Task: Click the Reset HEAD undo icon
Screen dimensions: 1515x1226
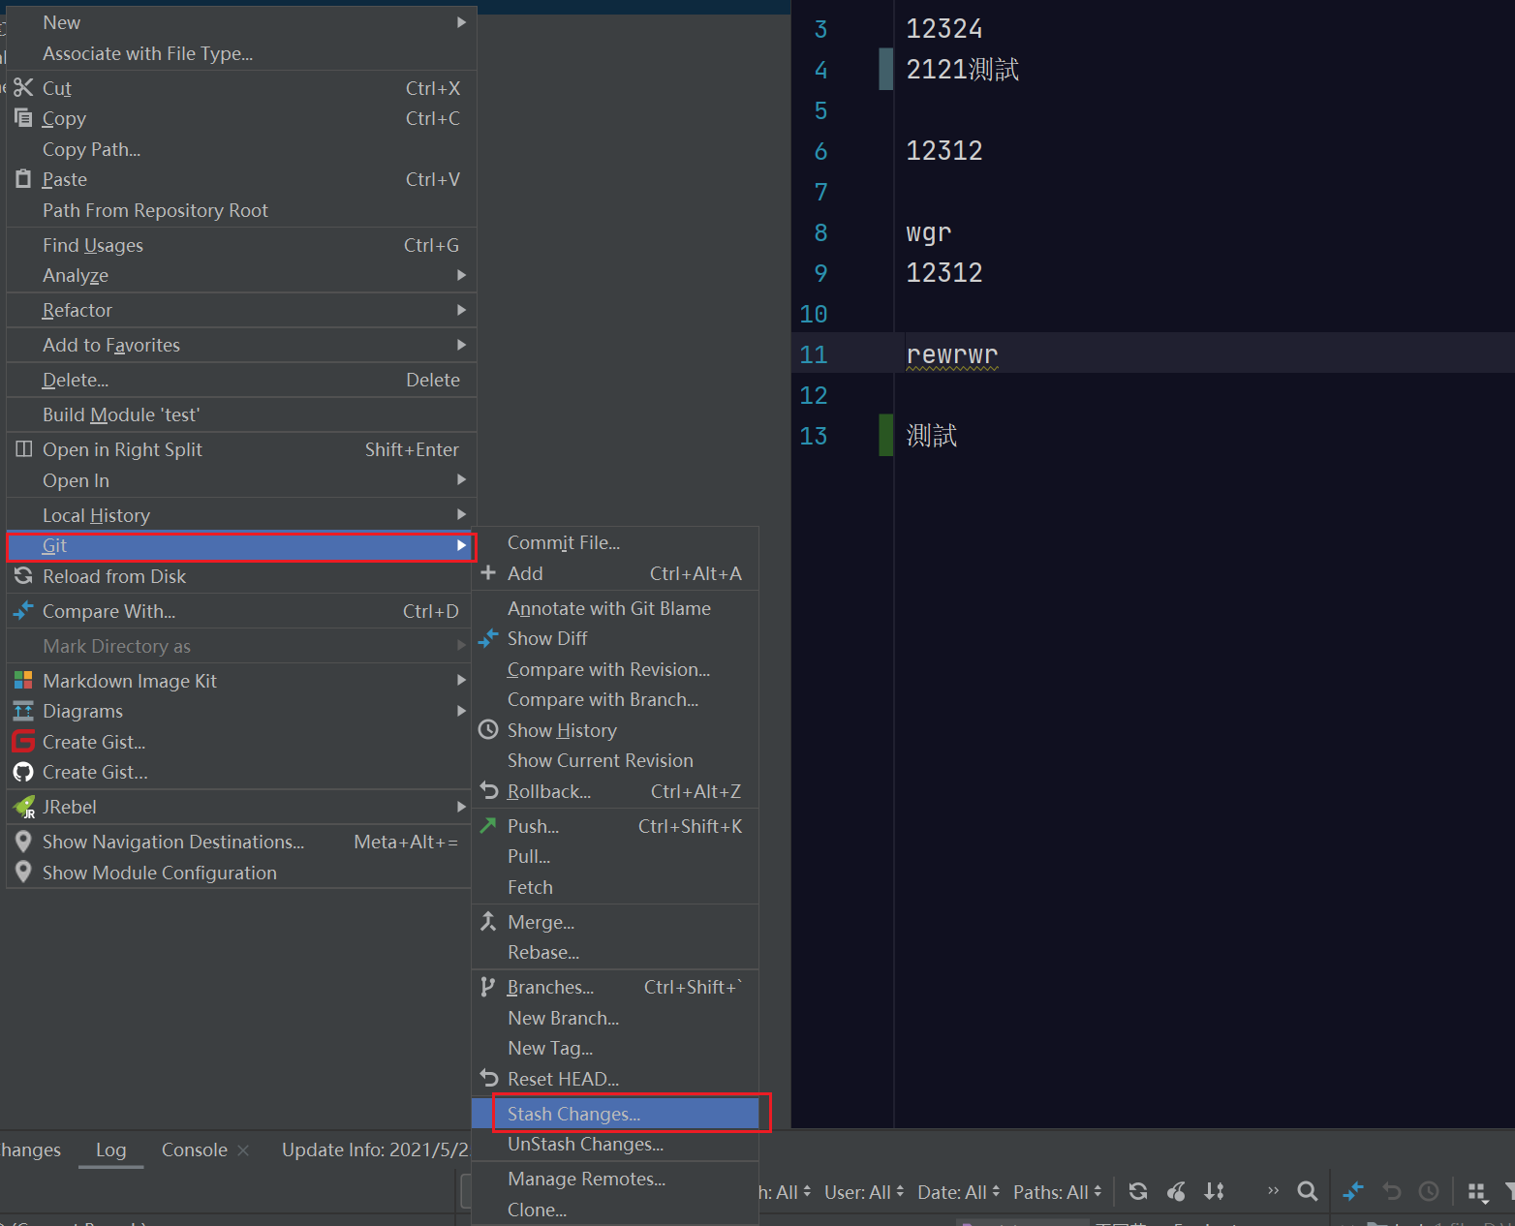Action: point(488,1078)
